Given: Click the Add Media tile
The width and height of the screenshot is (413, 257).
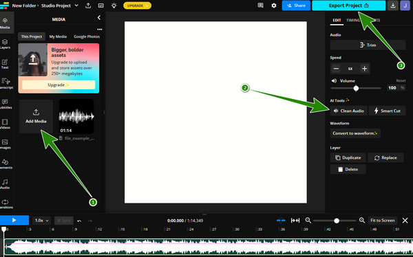Looking at the screenshot, I should [x=36, y=117].
